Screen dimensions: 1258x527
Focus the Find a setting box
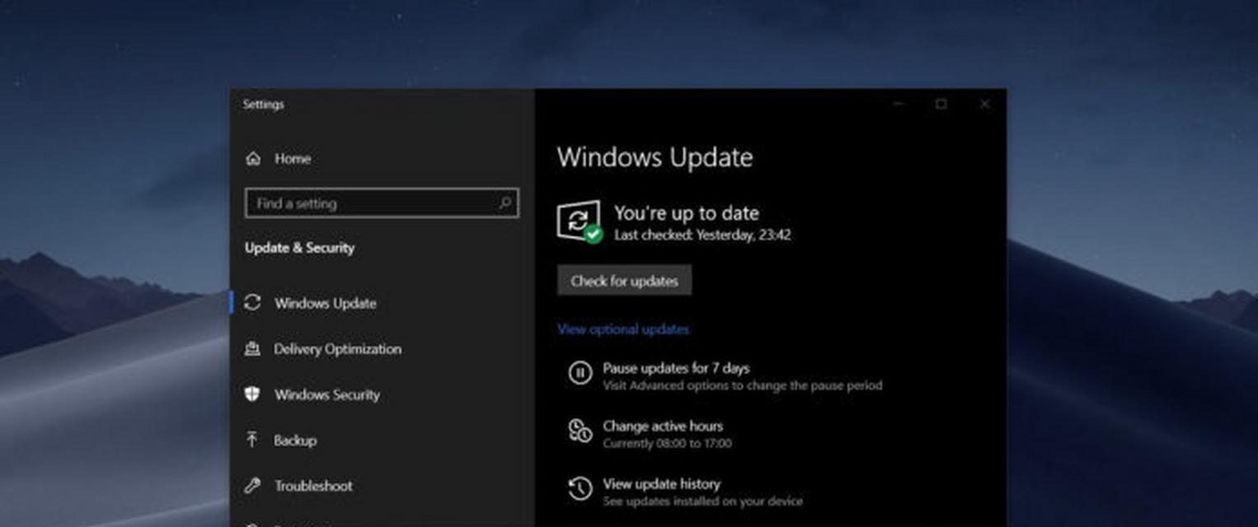382,203
